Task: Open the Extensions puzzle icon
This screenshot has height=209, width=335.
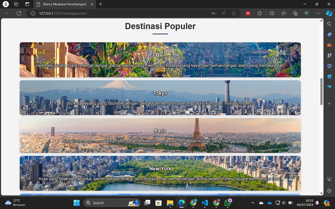Action: pyautogui.click(x=259, y=13)
